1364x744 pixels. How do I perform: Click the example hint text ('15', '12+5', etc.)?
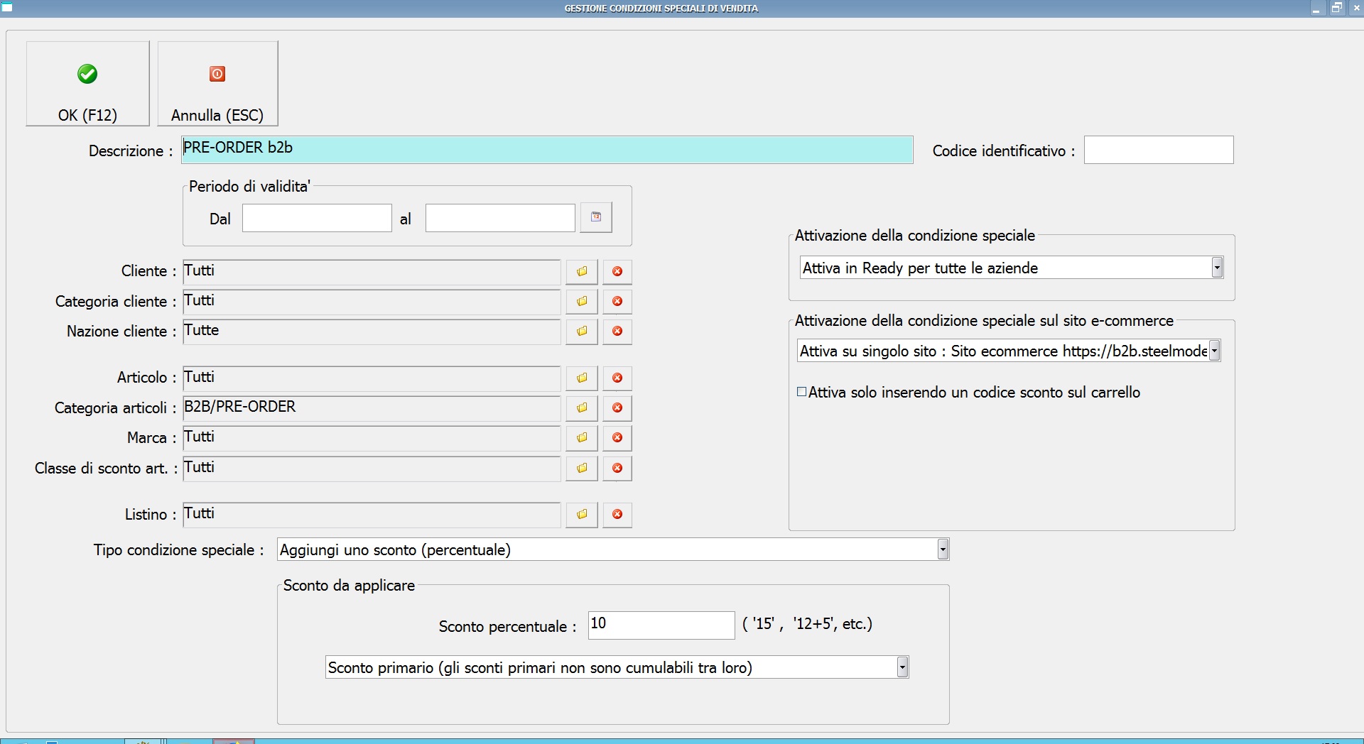[x=807, y=624]
